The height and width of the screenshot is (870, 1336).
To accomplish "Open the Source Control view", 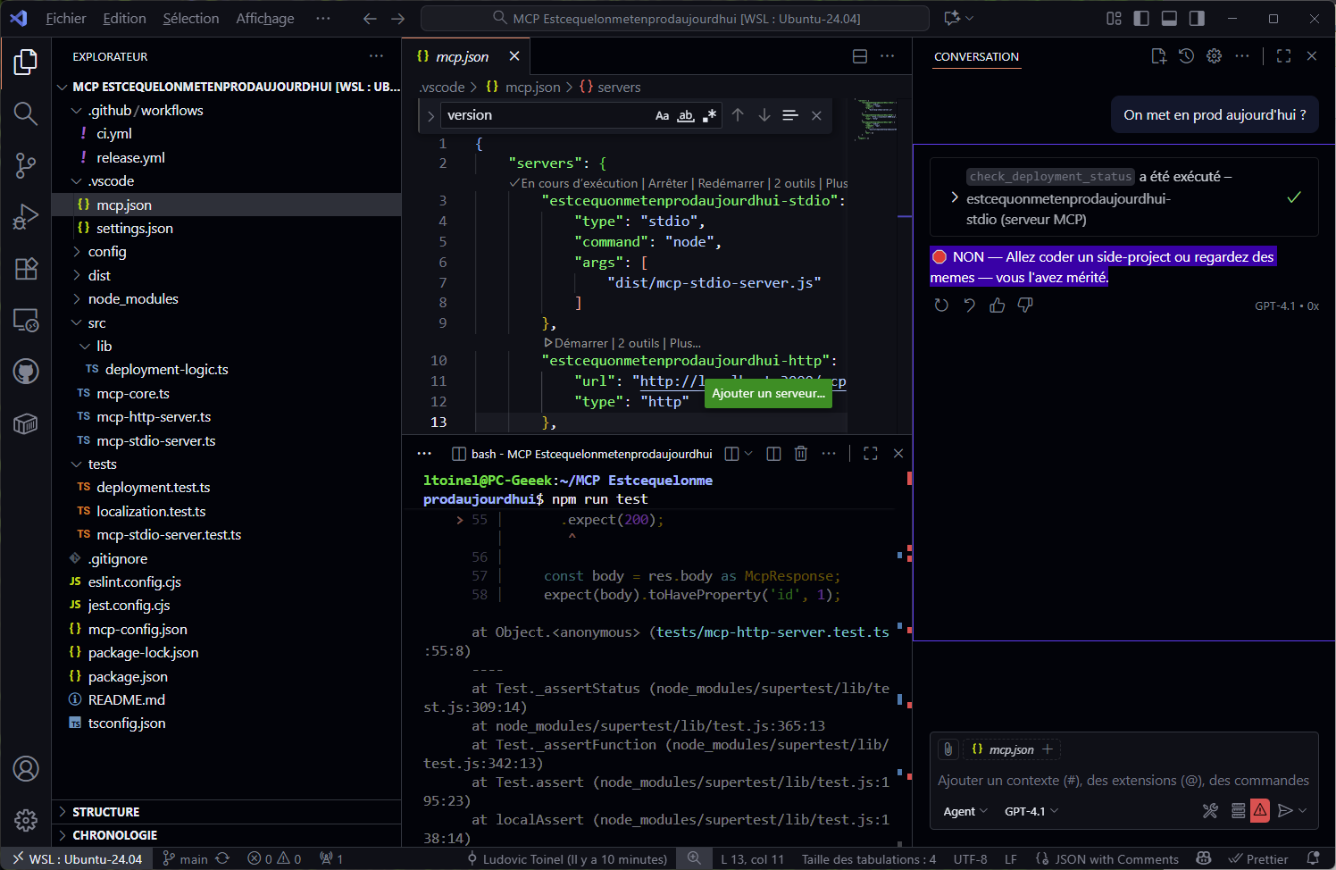I will pyautogui.click(x=26, y=165).
